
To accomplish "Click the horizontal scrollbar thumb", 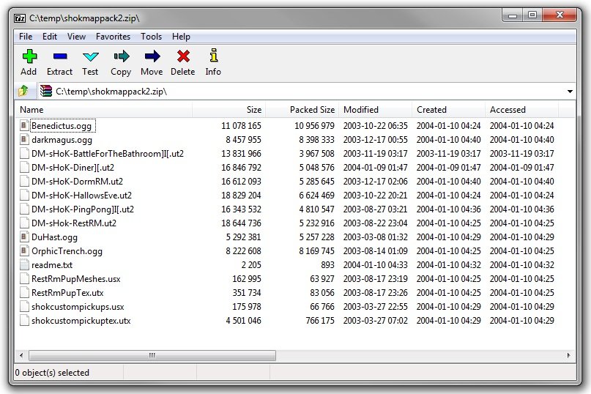I will (x=152, y=355).
